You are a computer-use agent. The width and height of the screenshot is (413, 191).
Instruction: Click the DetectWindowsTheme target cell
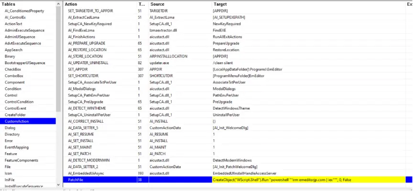pos(231,108)
